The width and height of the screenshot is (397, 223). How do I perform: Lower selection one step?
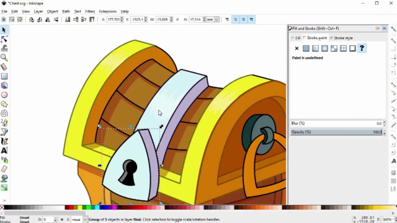point(76,19)
